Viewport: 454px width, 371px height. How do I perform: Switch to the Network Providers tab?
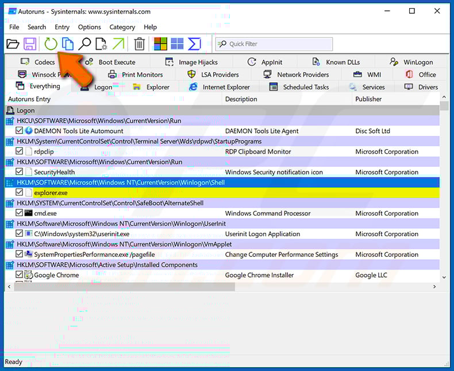pos(296,75)
